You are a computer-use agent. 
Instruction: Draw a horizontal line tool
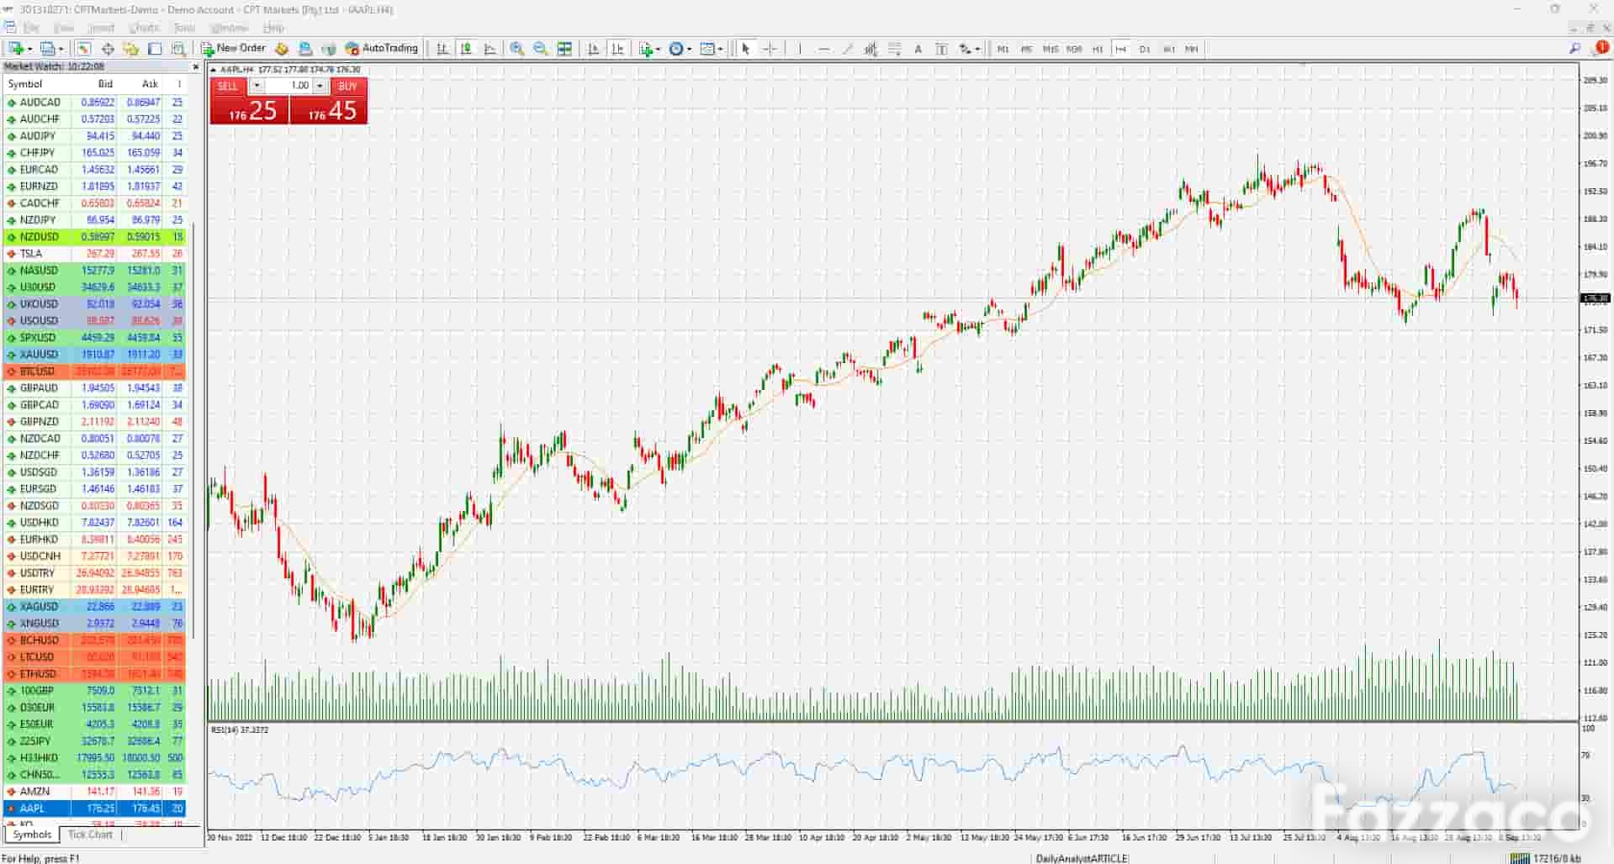click(x=823, y=49)
